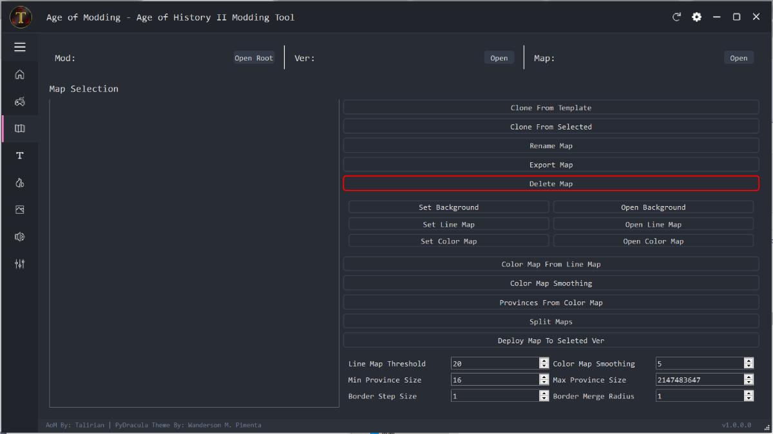Click the reload icon in the title bar
The width and height of the screenshot is (773, 434).
tap(676, 17)
